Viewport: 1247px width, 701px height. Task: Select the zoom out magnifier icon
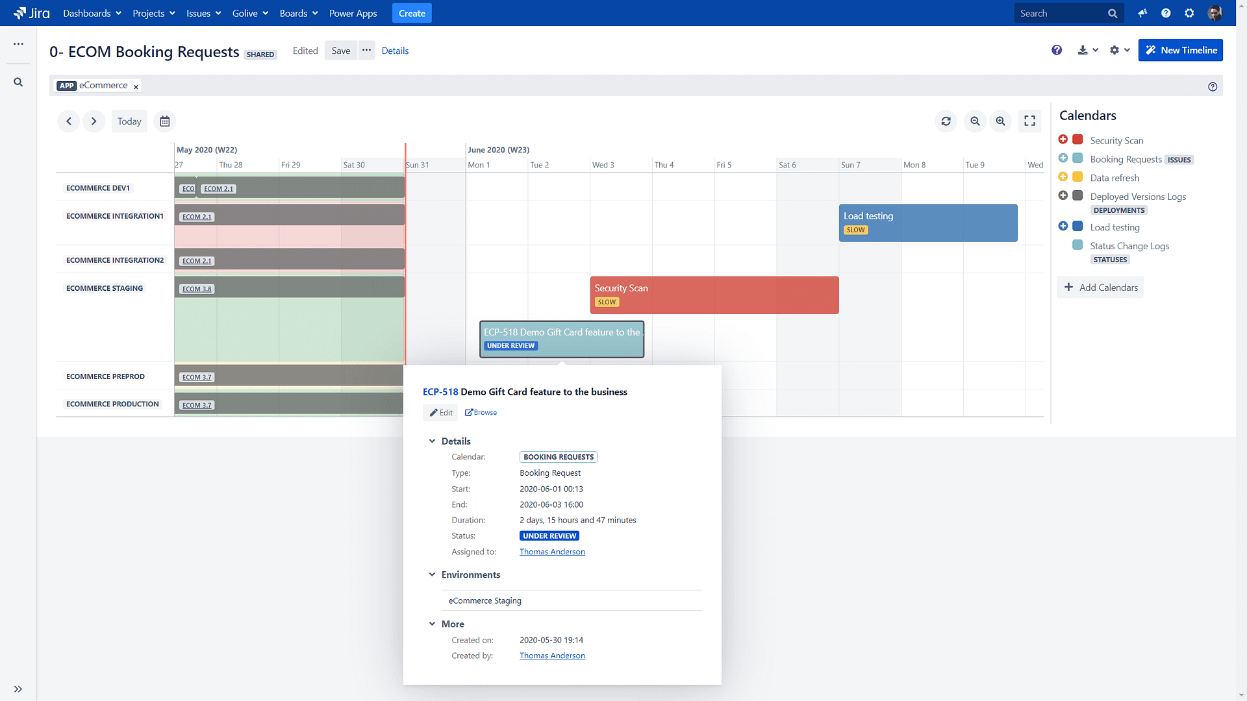point(975,121)
